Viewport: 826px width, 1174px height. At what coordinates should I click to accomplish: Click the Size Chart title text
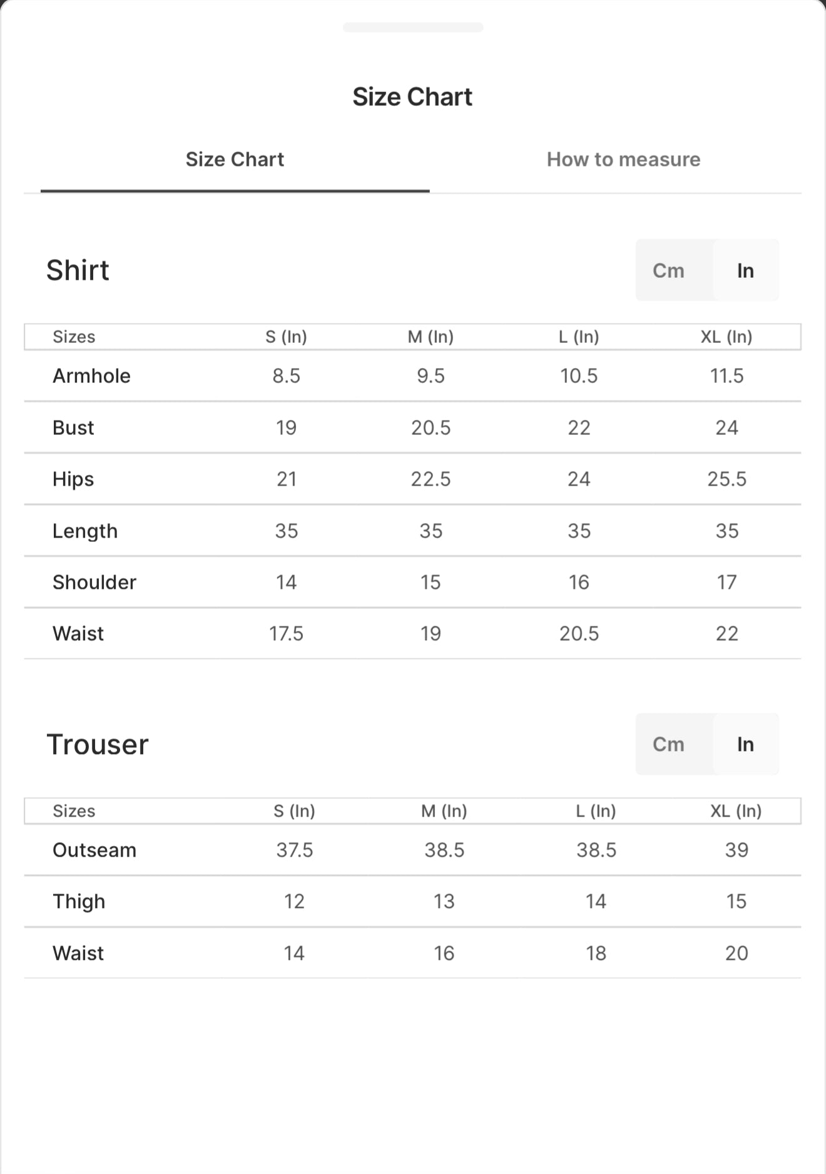click(x=412, y=97)
